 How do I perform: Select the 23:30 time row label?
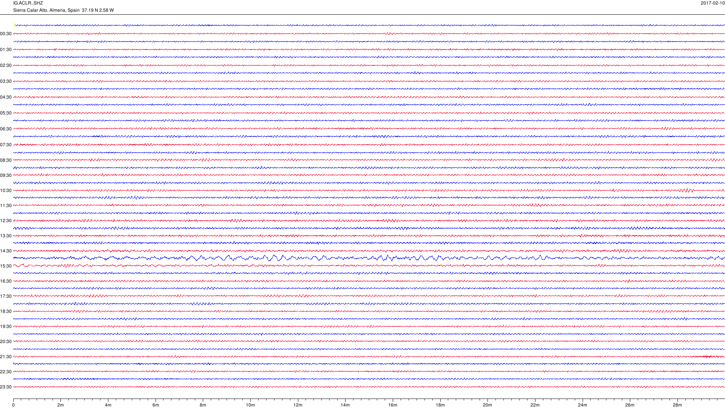click(6, 387)
